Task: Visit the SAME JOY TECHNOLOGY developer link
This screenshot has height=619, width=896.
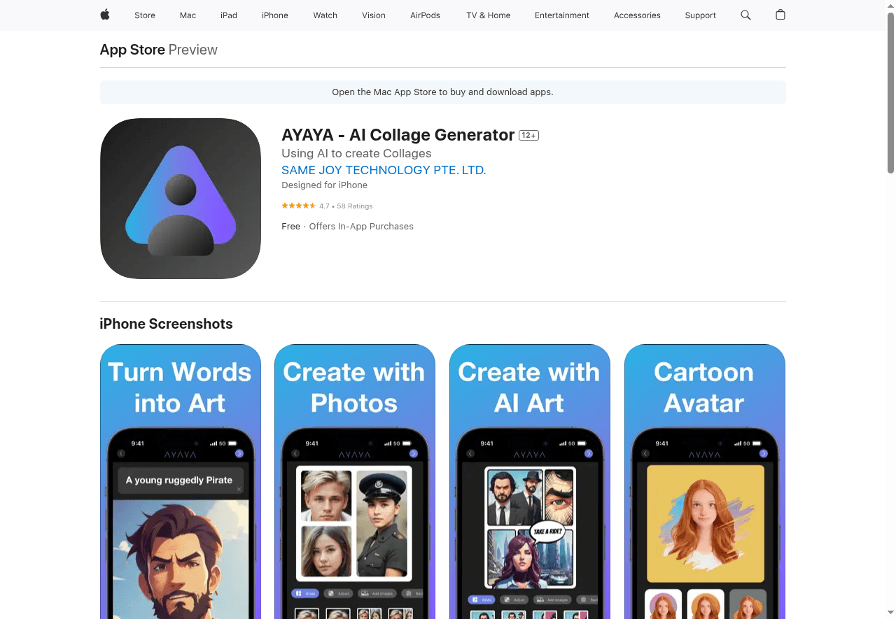Action: coord(384,170)
